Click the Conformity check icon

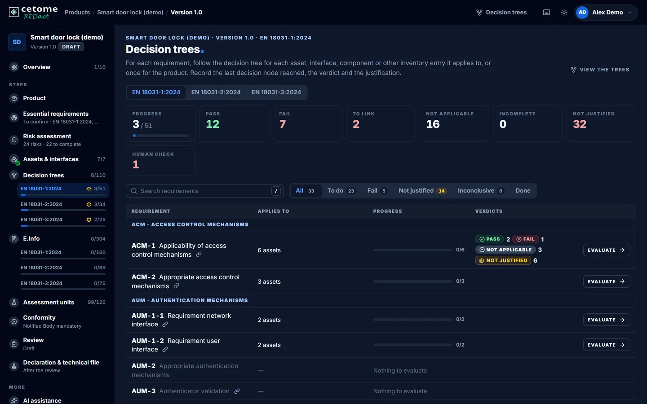tap(14, 321)
